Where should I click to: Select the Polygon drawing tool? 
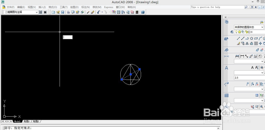coord(251,38)
